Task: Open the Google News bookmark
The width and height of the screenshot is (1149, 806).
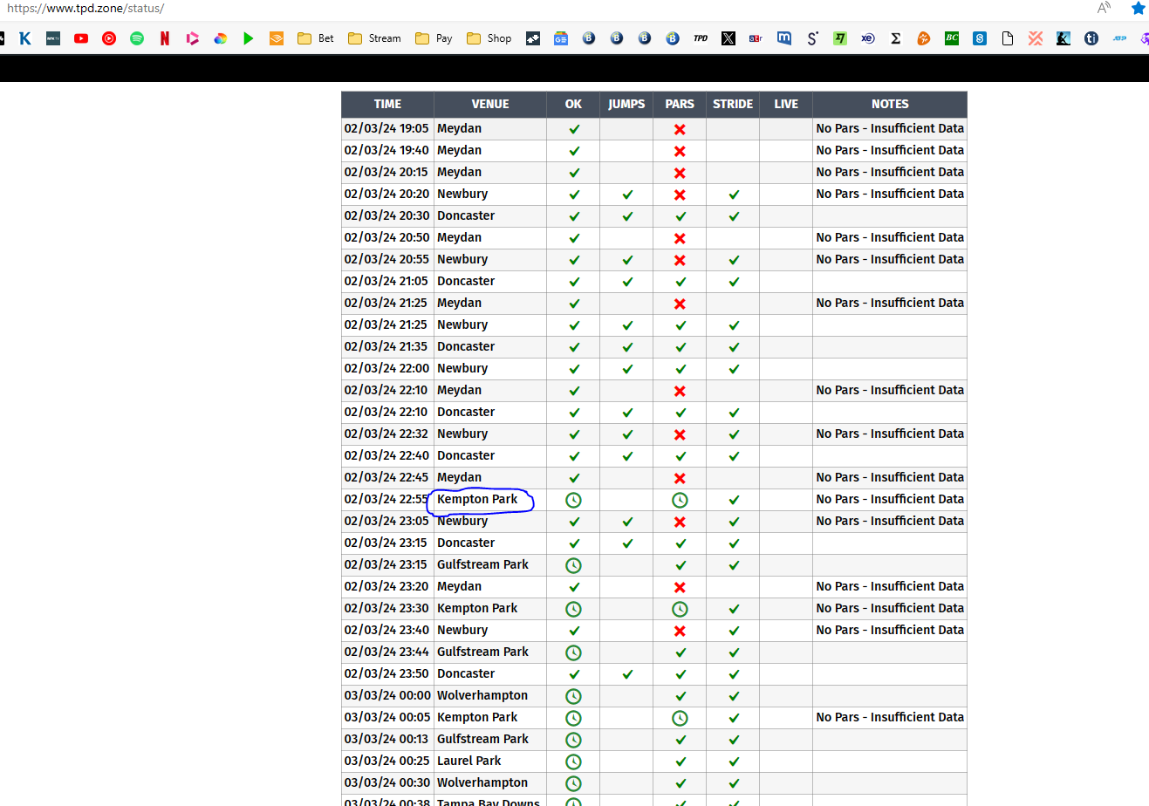Action: [561, 38]
